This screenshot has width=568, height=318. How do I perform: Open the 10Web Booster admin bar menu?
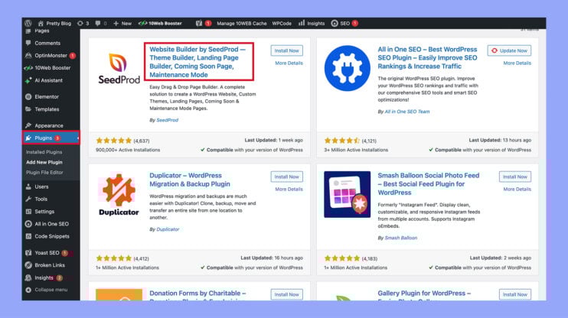(x=159, y=24)
